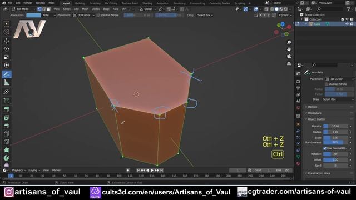Switch to the Modeling workspace tab
356x200 pixels.
tap(80, 3)
